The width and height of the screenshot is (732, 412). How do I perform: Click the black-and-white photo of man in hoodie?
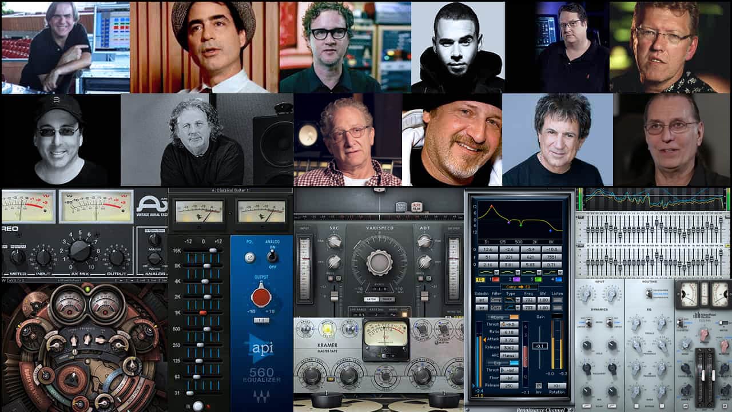(457, 47)
